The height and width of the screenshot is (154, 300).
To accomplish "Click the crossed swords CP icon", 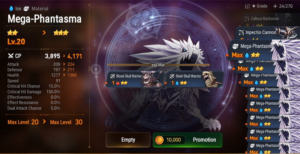I will pos(10,56).
